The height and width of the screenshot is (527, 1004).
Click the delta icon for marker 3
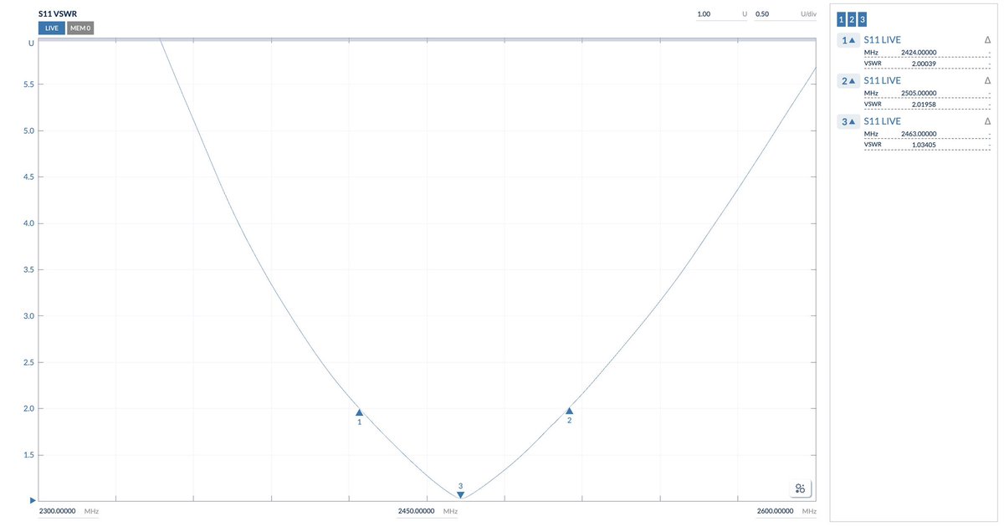click(987, 122)
